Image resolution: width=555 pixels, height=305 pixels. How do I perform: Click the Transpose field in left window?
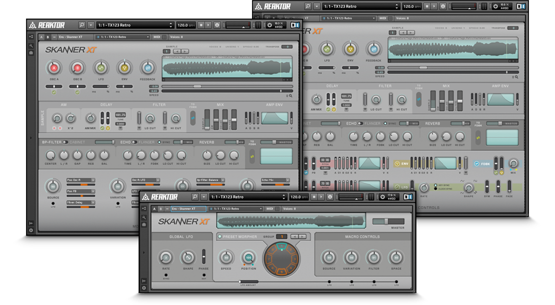(x=287, y=46)
